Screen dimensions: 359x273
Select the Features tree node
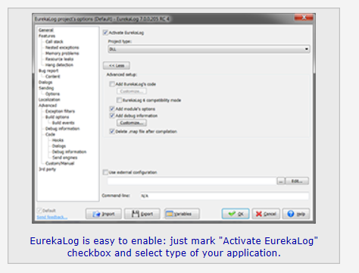[x=47, y=36]
